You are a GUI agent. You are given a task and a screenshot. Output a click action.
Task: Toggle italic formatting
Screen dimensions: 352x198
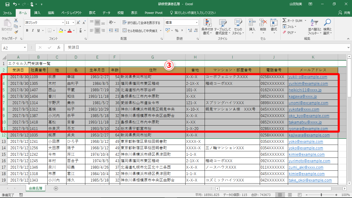33,30
